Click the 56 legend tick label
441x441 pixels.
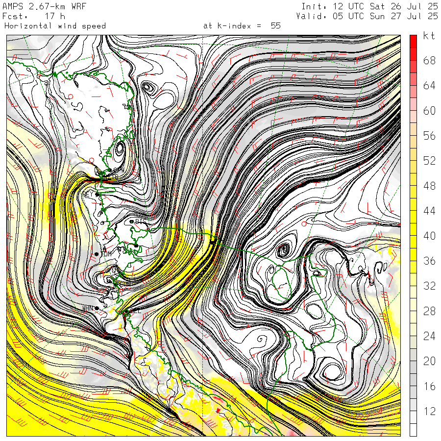(x=429, y=136)
